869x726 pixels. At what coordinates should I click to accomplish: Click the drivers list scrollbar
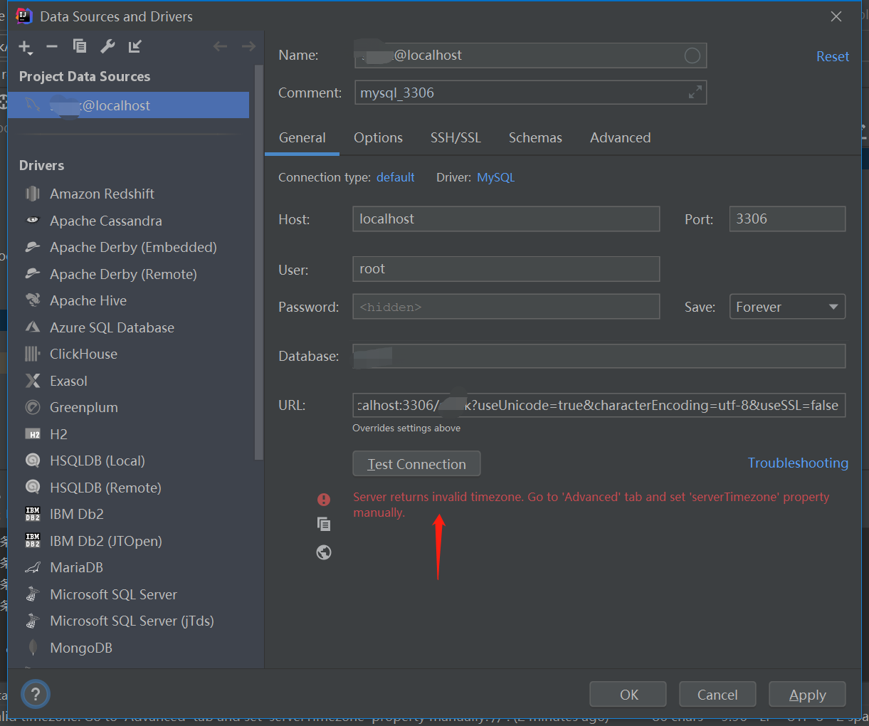pyautogui.click(x=259, y=263)
